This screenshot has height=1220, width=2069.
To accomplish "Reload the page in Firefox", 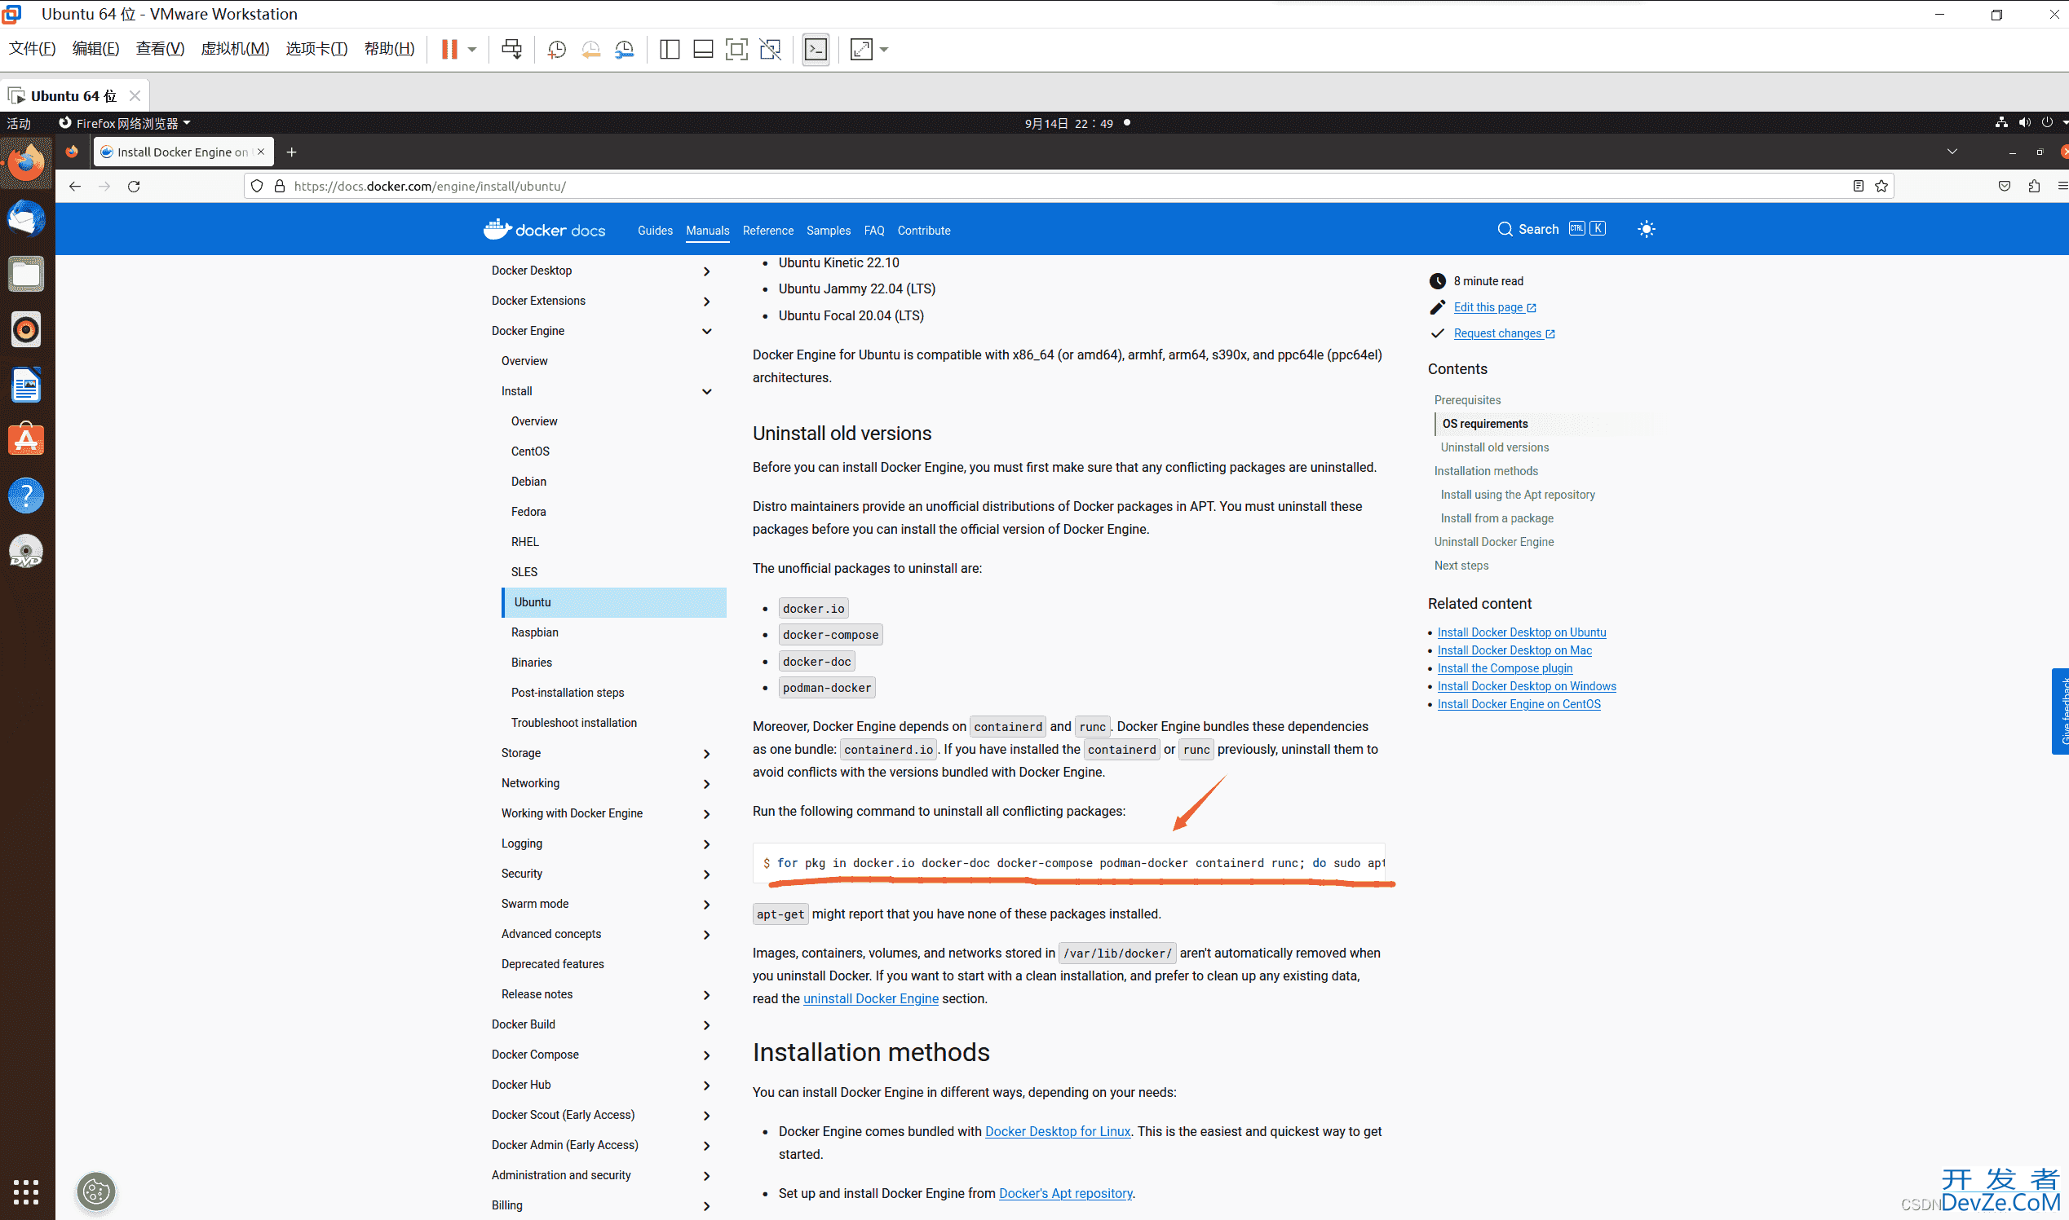I will click(134, 187).
